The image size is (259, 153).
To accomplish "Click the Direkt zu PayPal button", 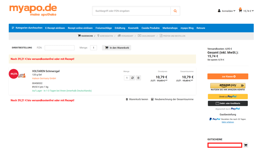I will click(228, 96).
